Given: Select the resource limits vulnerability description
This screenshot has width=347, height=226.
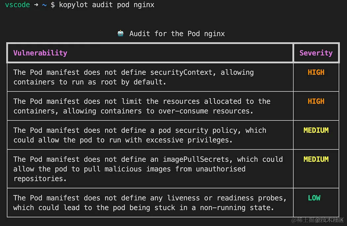Looking at the screenshot, I should [x=142, y=106].
